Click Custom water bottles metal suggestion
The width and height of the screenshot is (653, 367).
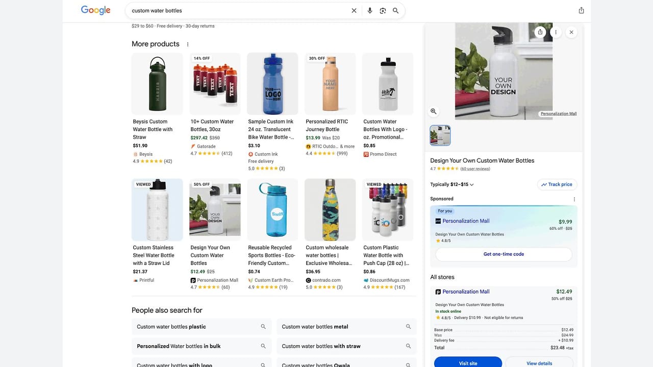click(x=347, y=327)
